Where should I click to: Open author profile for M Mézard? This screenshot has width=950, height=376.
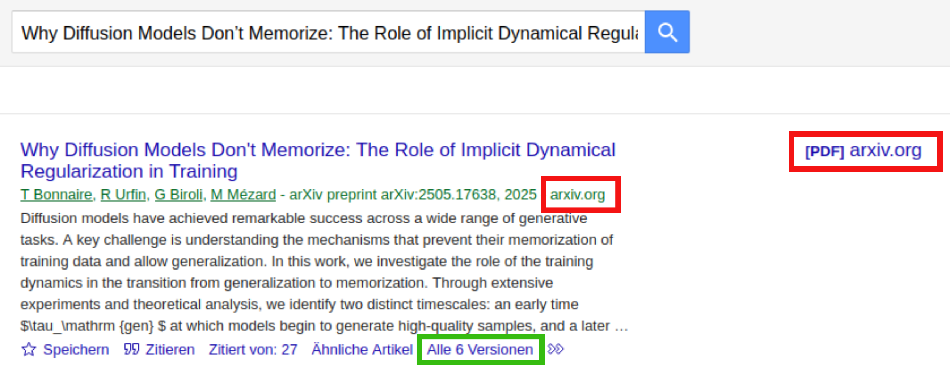pyautogui.click(x=243, y=195)
